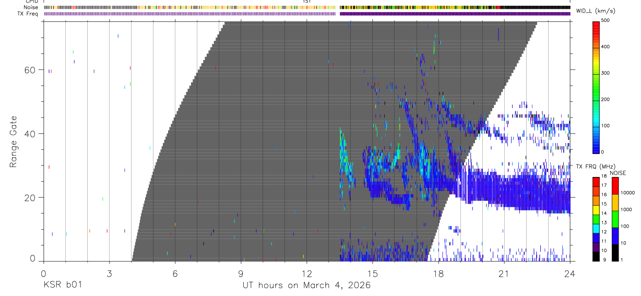
Task: Click the 9 tick label on UT hours axis
Action: coord(241,274)
